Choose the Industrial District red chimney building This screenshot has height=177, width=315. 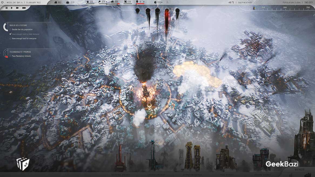[120, 158]
